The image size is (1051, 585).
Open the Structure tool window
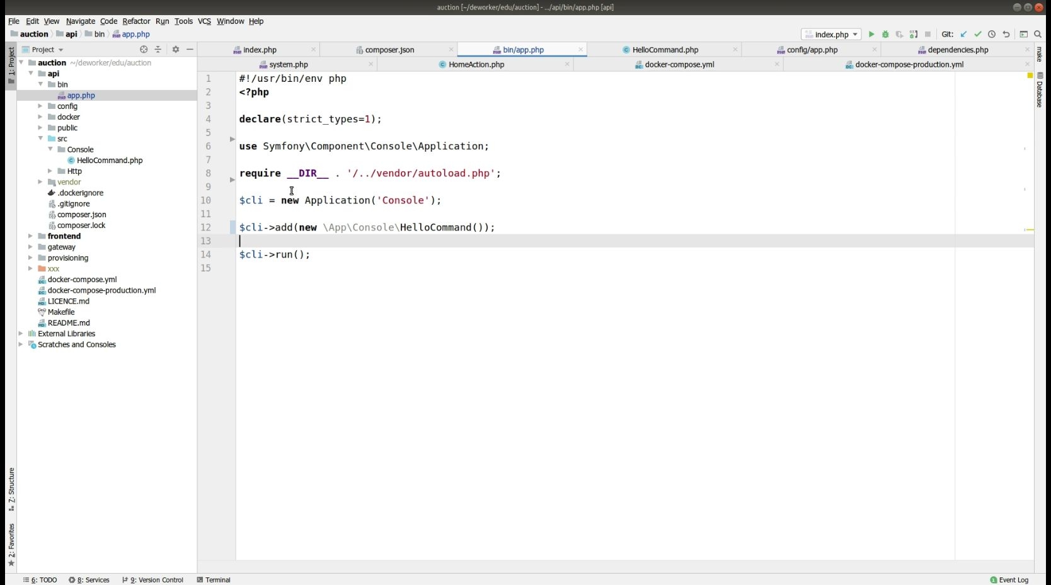tap(11, 489)
